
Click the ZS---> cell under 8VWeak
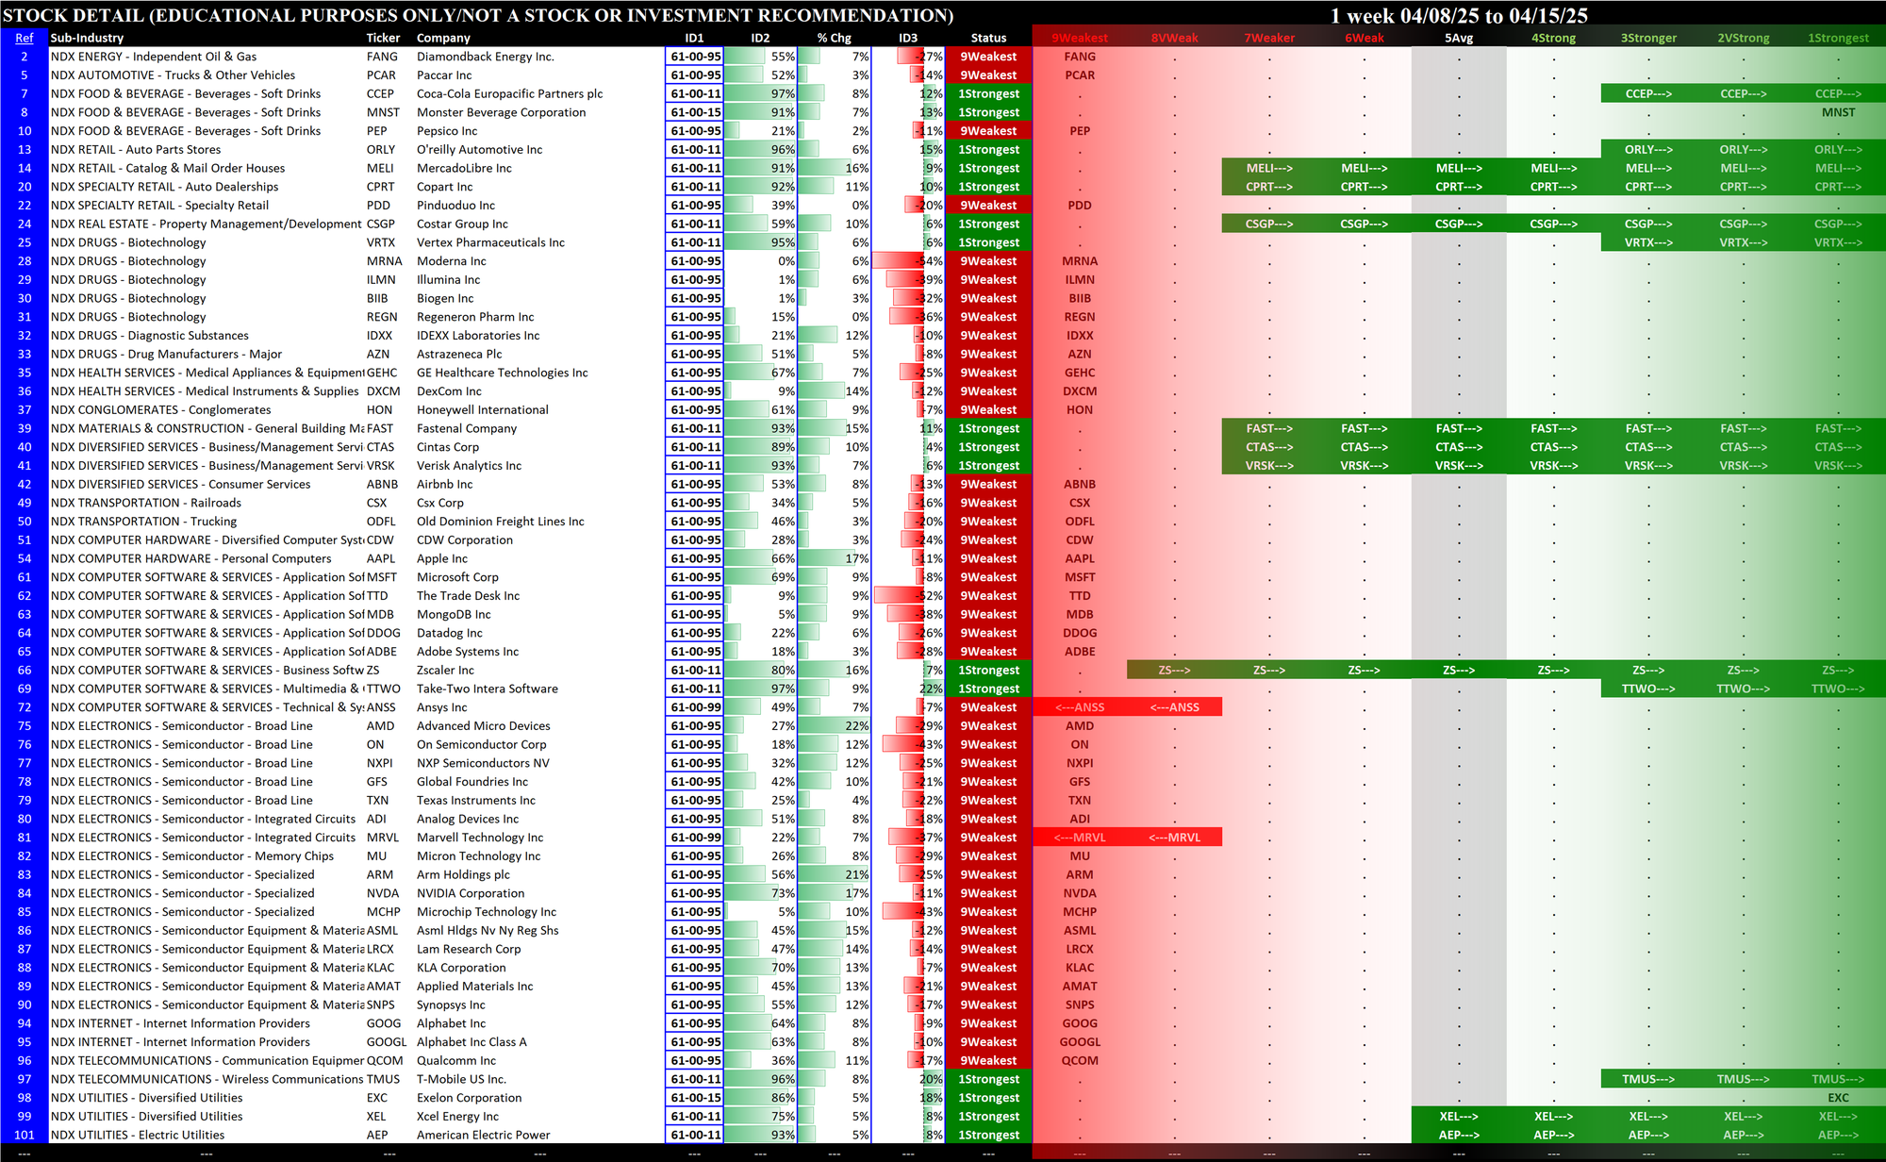[1174, 671]
